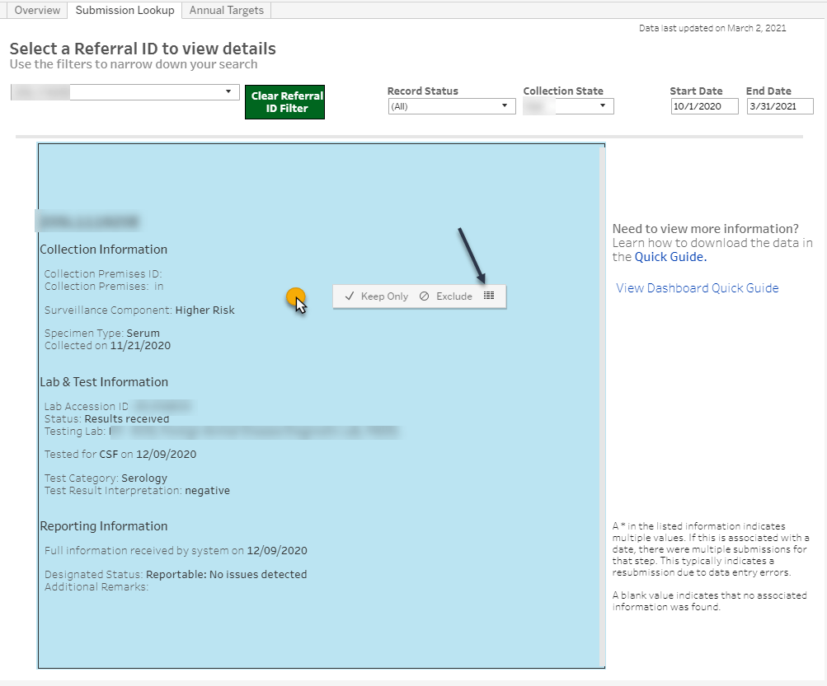Open View Dashboard Quick Guide link
The height and width of the screenshot is (686, 827).
pos(698,287)
